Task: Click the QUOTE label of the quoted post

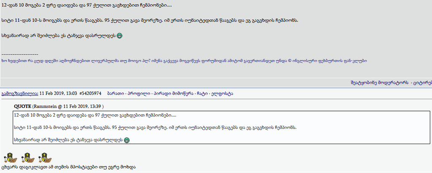Action: [23, 106]
